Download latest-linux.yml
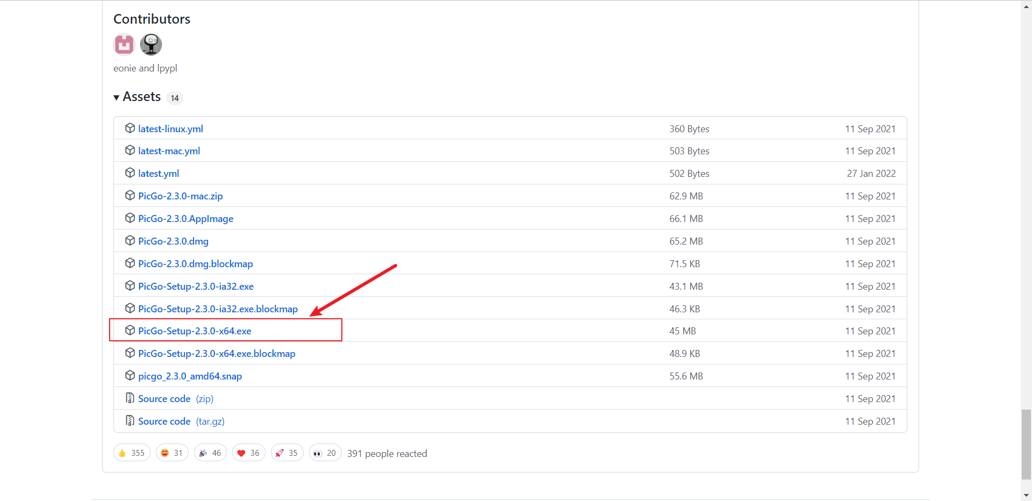The image size is (1032, 501). (x=170, y=129)
